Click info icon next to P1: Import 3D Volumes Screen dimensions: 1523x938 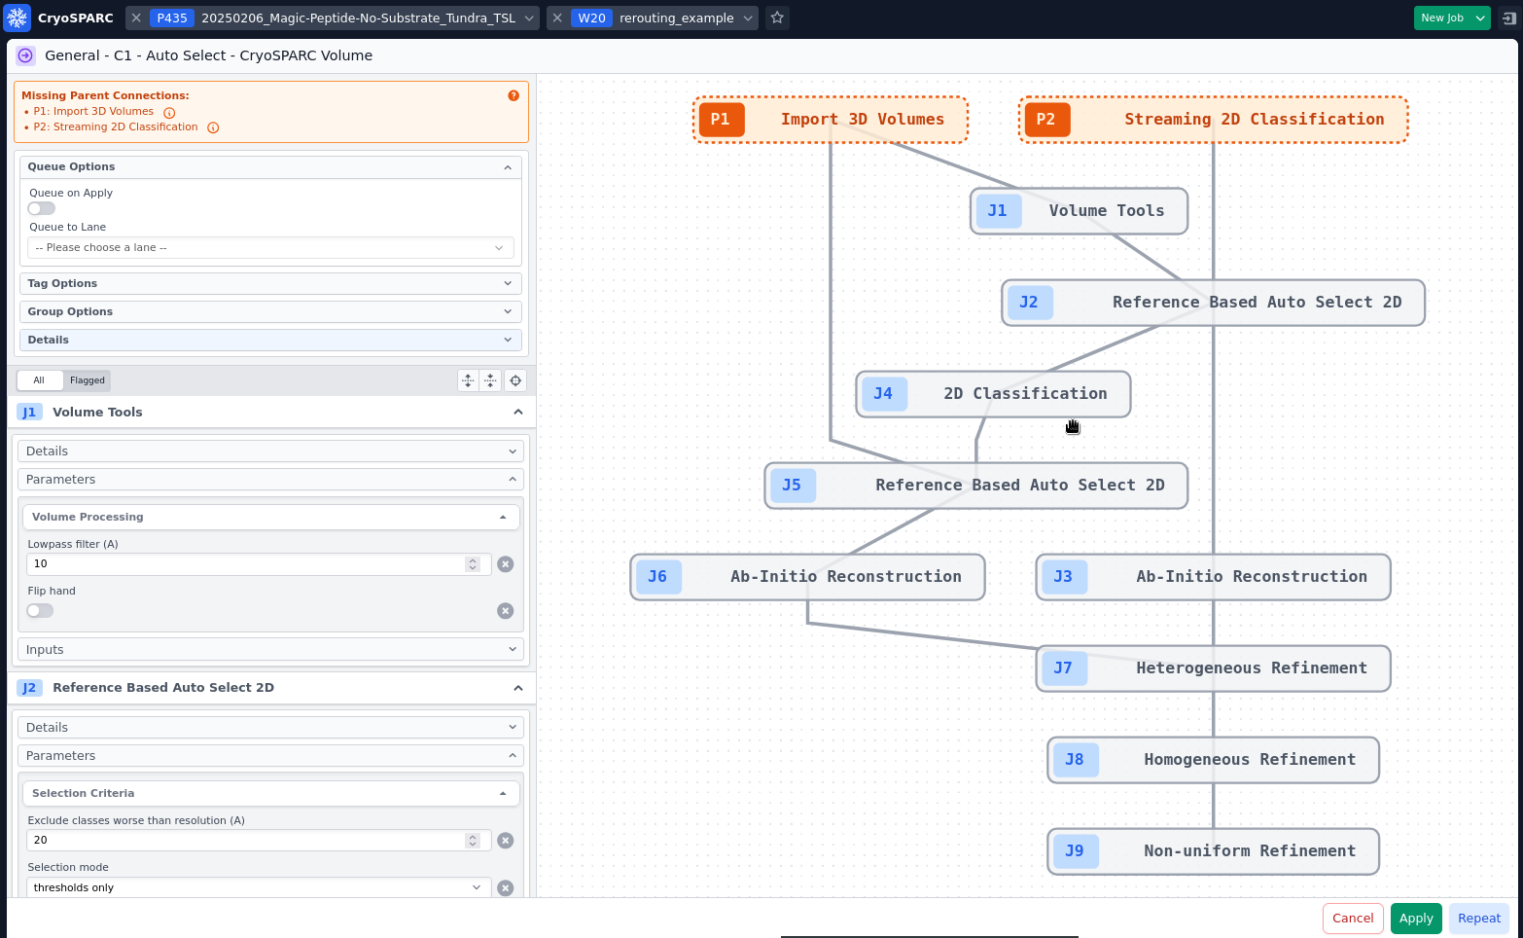click(x=169, y=112)
